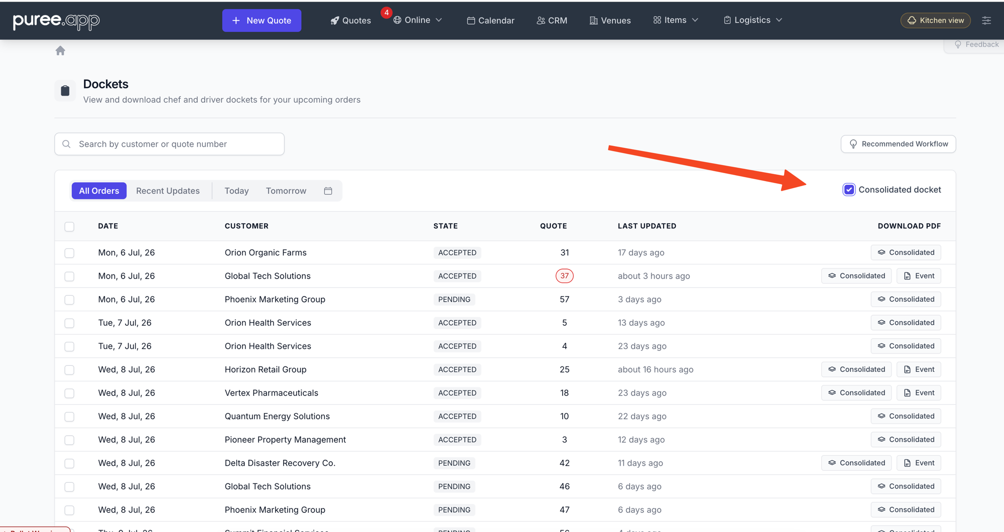The width and height of the screenshot is (1004, 532).
Task: Tick the Quantum Energy Solutions row checkbox
Action: [69, 417]
